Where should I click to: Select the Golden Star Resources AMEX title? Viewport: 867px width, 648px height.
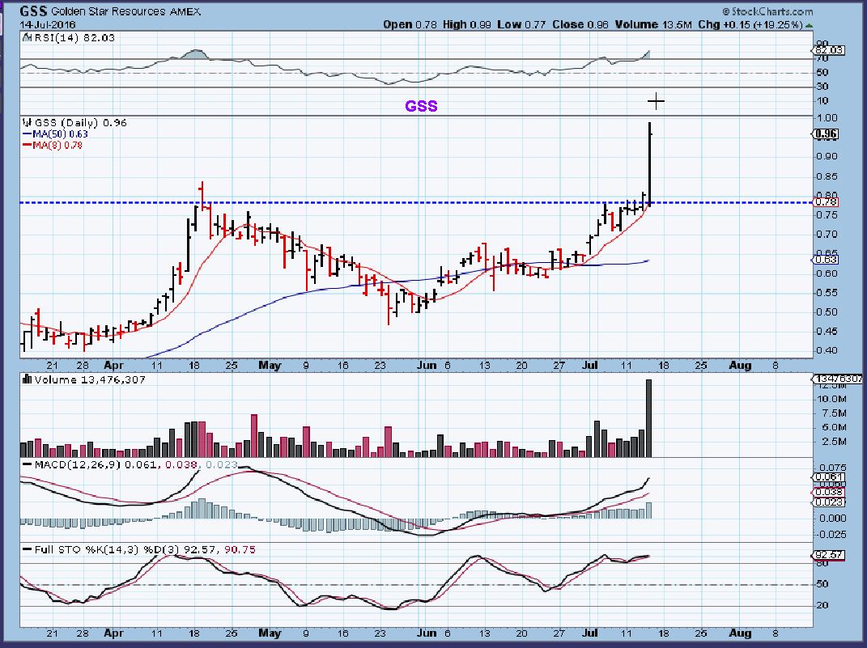pyautogui.click(x=125, y=11)
